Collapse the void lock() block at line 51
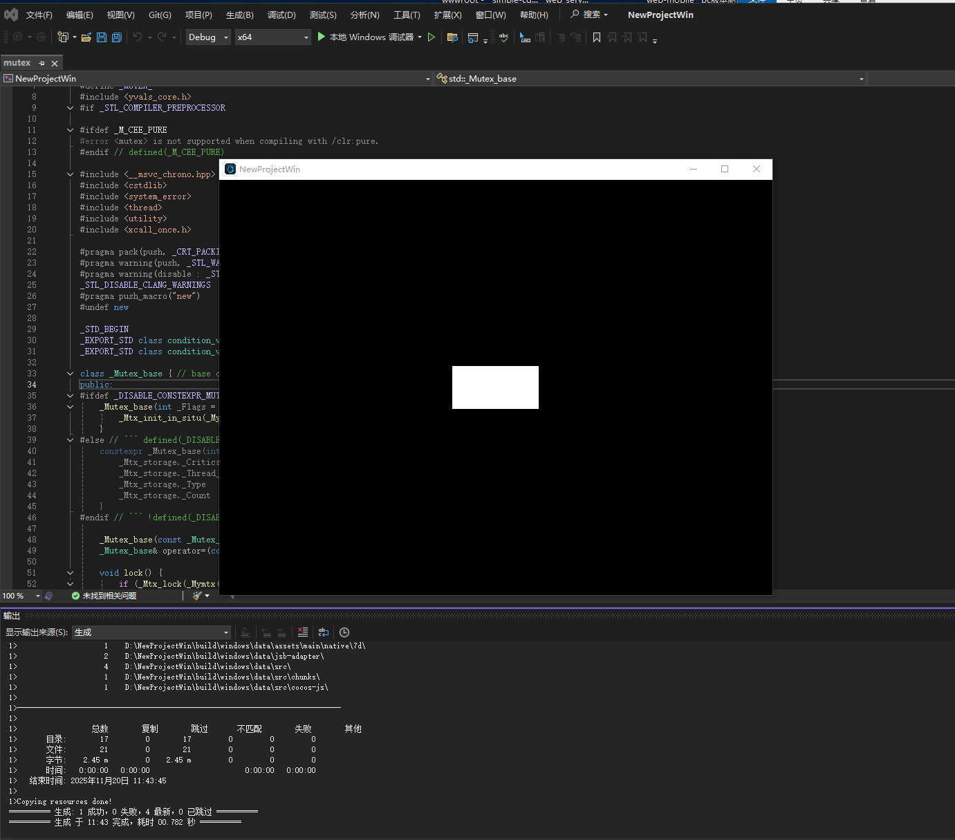The width and height of the screenshot is (955, 840). click(x=70, y=573)
